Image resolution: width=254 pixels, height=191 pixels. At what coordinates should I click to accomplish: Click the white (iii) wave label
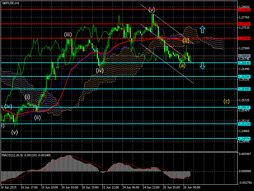(68, 34)
